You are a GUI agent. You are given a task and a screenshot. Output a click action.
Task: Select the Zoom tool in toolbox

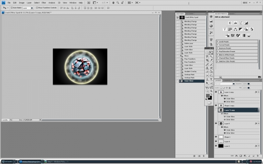[211, 91]
